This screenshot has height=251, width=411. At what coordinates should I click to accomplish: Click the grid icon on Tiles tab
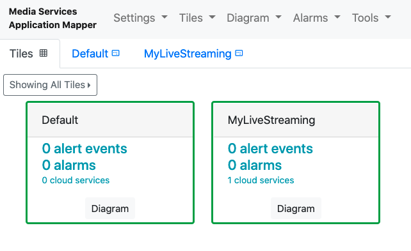[x=44, y=53]
